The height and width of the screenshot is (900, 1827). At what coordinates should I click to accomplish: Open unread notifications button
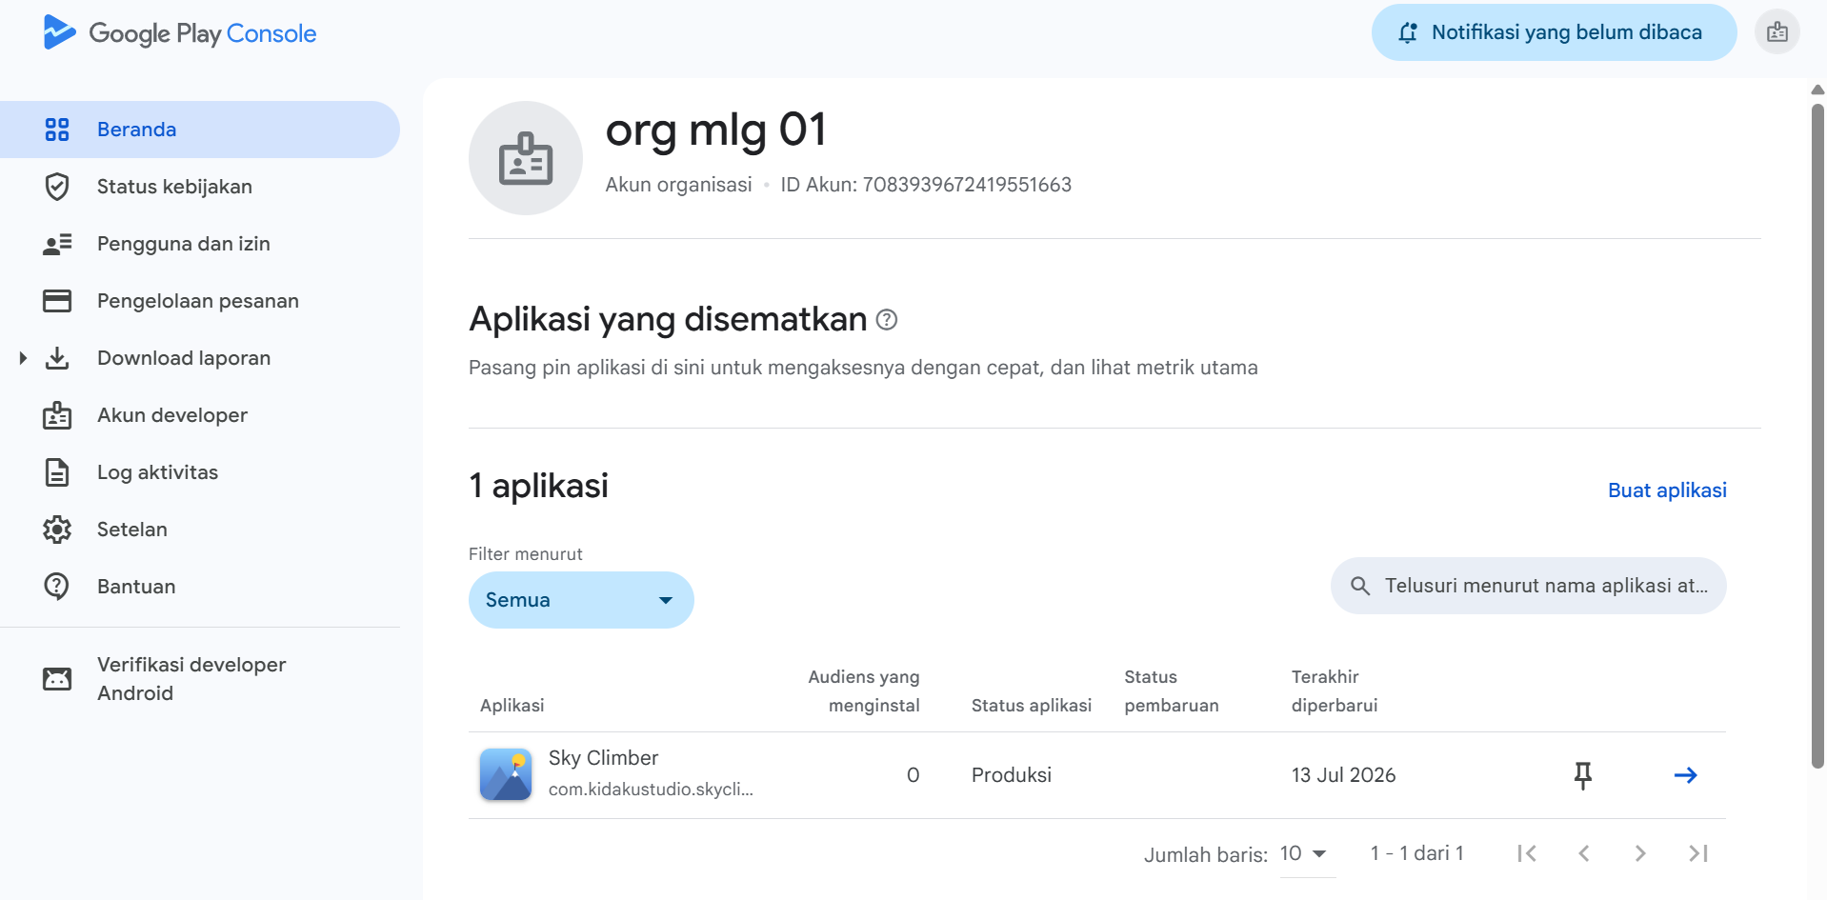tap(1554, 32)
